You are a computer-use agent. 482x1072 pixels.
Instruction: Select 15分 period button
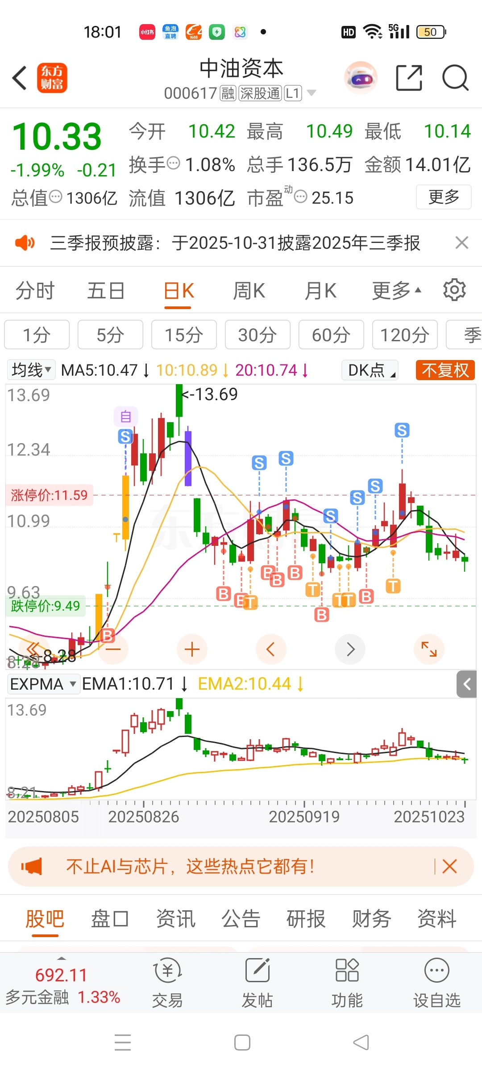[x=184, y=335]
